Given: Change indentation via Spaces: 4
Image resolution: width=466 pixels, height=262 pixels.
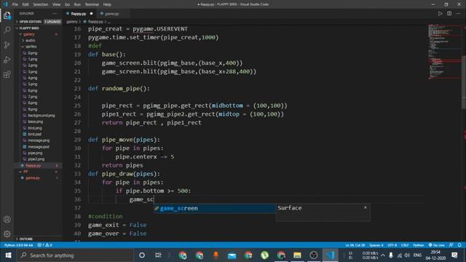Looking at the screenshot, I should click(x=376, y=245).
